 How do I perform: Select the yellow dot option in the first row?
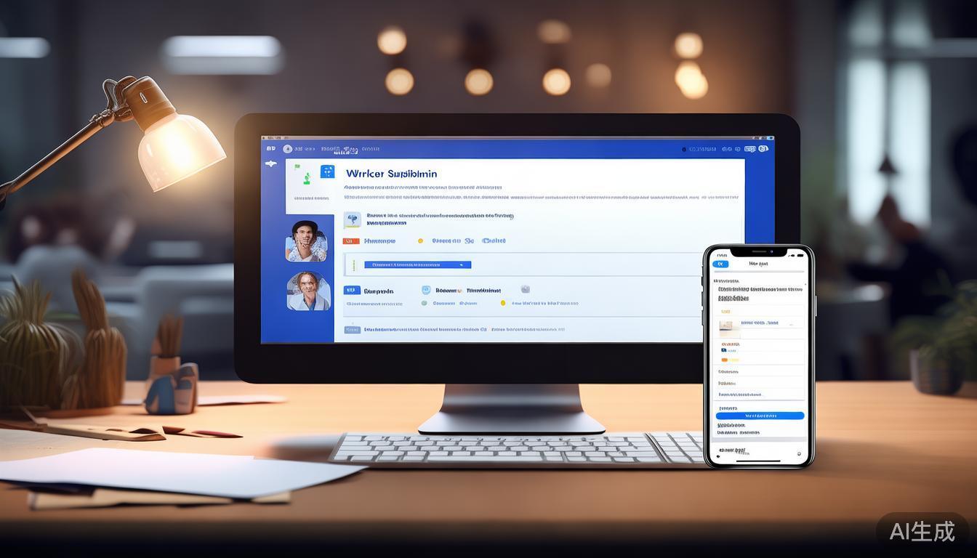[x=420, y=240]
